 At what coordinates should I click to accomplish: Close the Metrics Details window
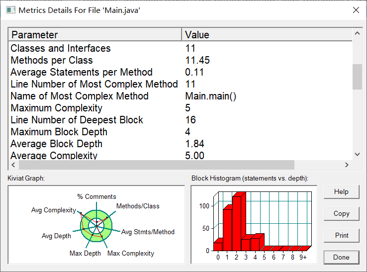point(356,10)
